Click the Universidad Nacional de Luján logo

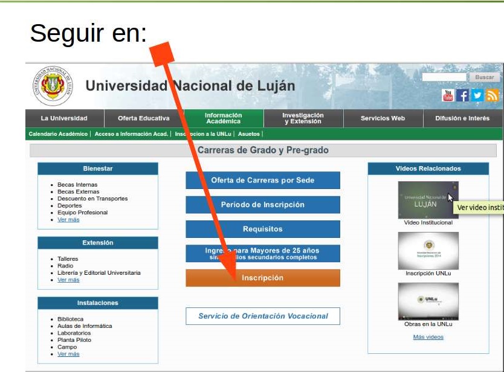pos(52,86)
